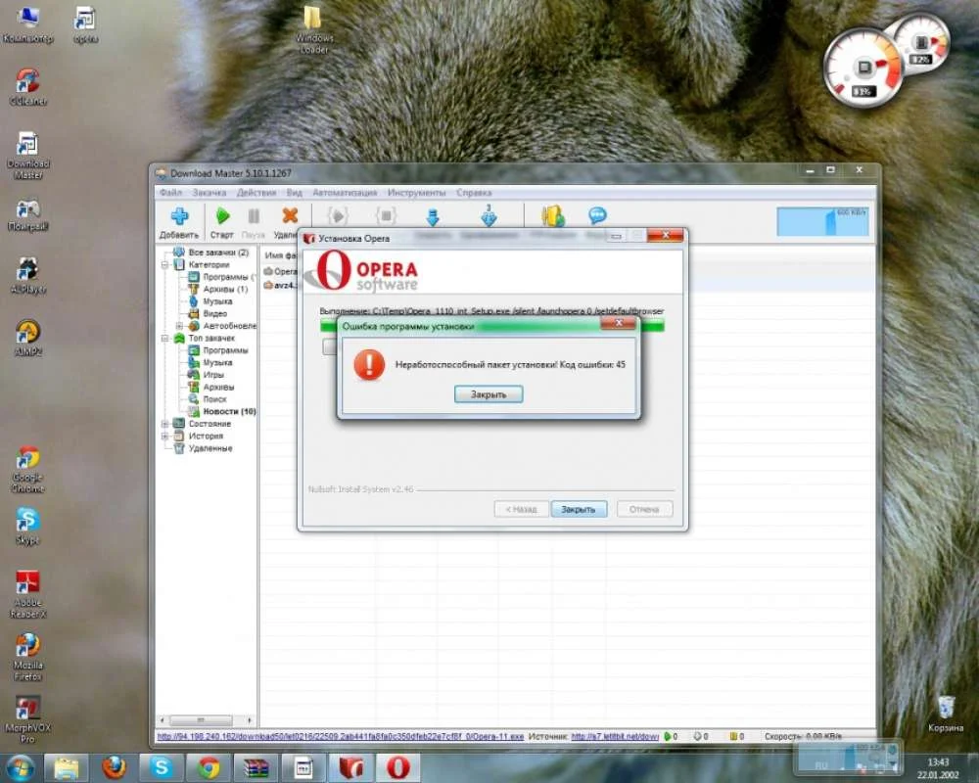This screenshot has width=979, height=783.
Task: Select the Видео category
Action: coord(214,313)
